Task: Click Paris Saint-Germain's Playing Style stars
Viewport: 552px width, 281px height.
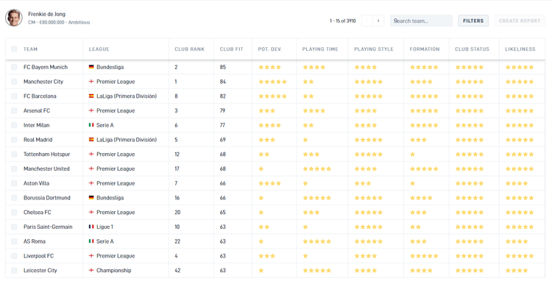Action: pyautogui.click(x=368, y=227)
